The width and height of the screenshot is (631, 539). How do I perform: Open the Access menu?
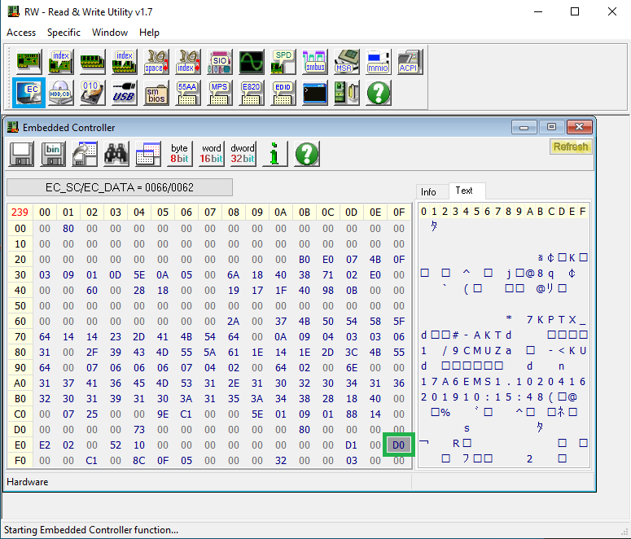pos(21,33)
